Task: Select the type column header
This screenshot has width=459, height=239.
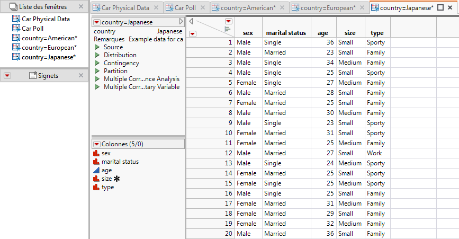Action: pyautogui.click(x=377, y=33)
